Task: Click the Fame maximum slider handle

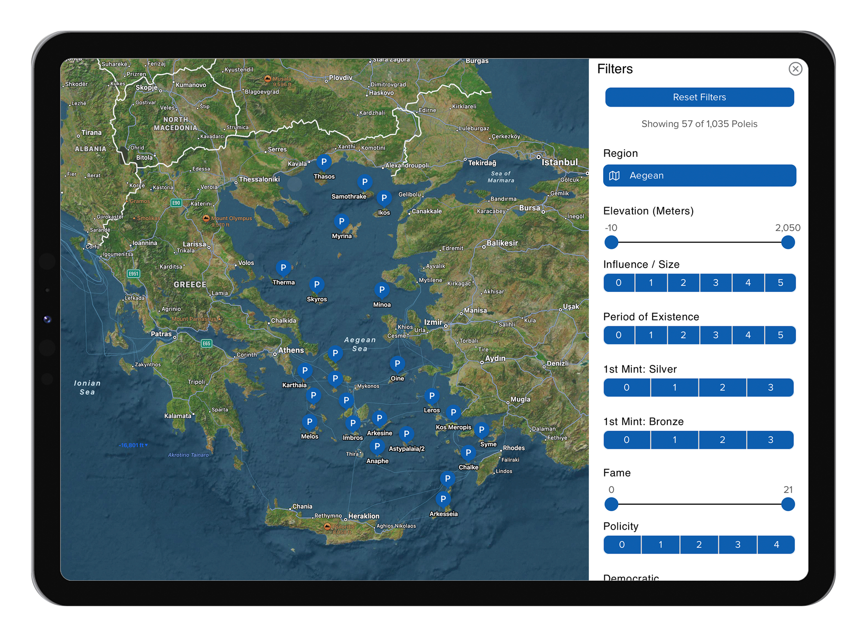Action: coord(788,504)
